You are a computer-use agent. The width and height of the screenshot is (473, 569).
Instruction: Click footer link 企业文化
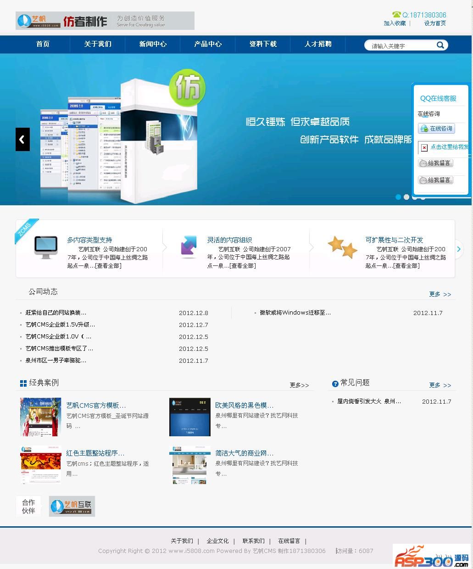[x=217, y=541]
